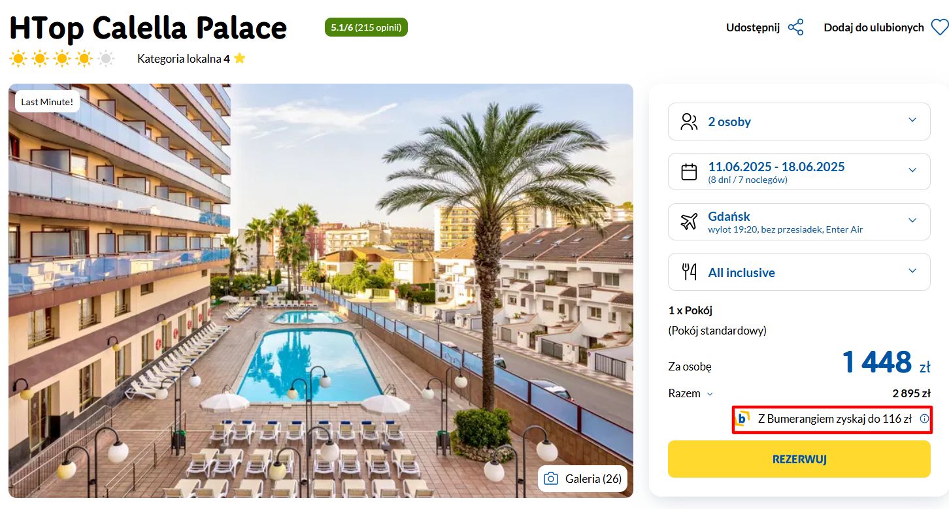Open Galeria (26) photo gallery
949x509 pixels.
tap(582, 479)
